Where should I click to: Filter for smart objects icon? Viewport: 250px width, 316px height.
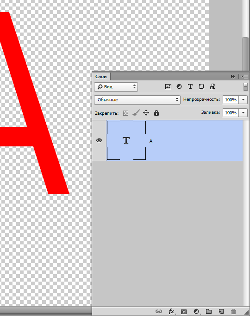[x=212, y=86]
